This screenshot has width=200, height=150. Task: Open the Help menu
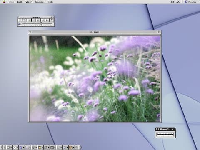pos(50,2)
